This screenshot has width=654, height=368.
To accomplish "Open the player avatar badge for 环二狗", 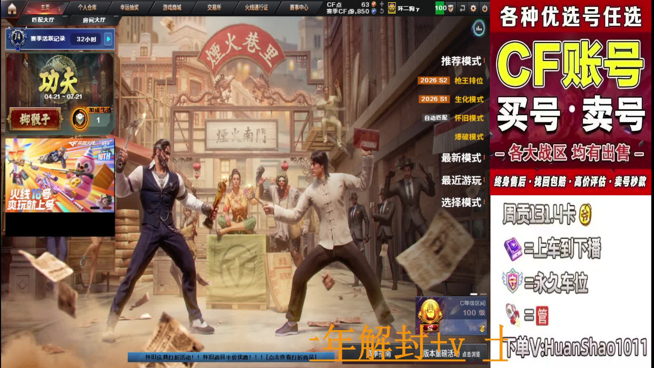I will point(392,8).
